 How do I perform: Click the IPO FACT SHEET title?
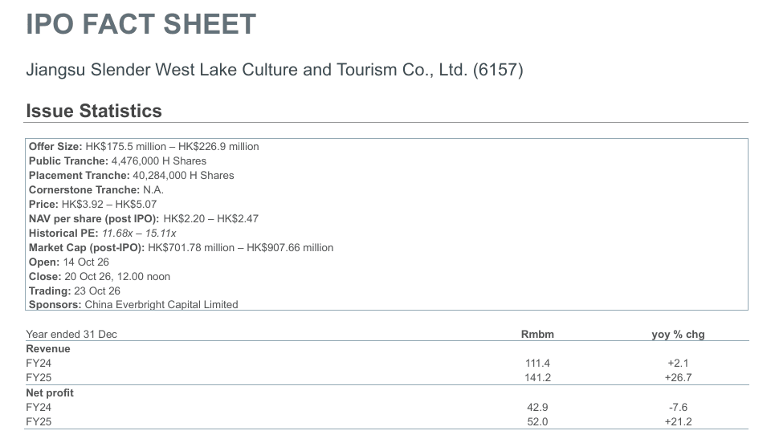click(141, 24)
